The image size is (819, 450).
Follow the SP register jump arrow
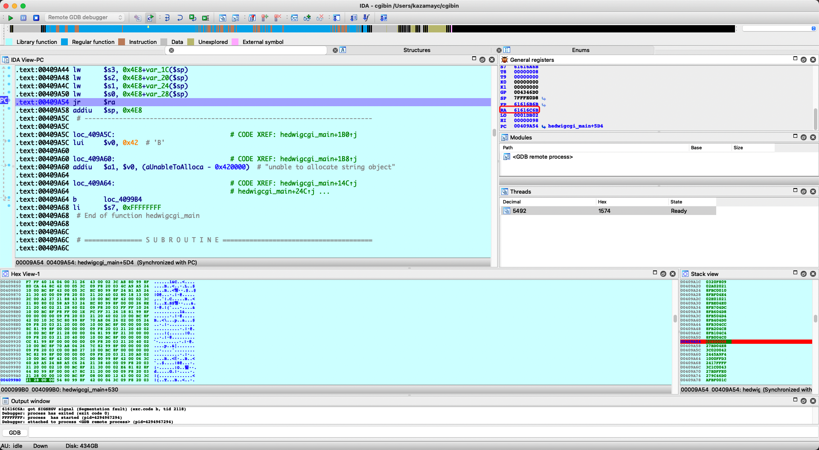coord(544,99)
